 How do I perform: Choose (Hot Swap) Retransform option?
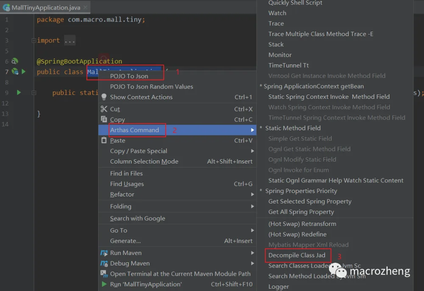pos(302,224)
